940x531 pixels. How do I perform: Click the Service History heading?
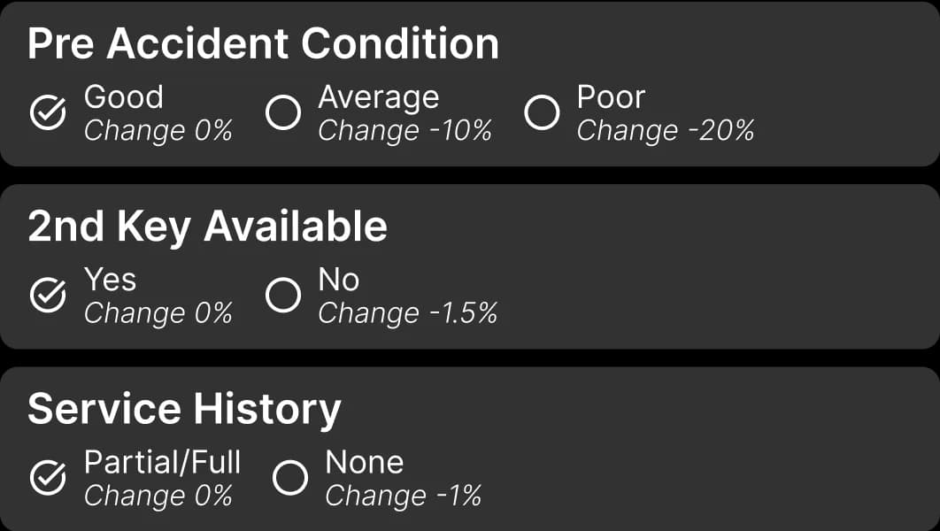184,409
